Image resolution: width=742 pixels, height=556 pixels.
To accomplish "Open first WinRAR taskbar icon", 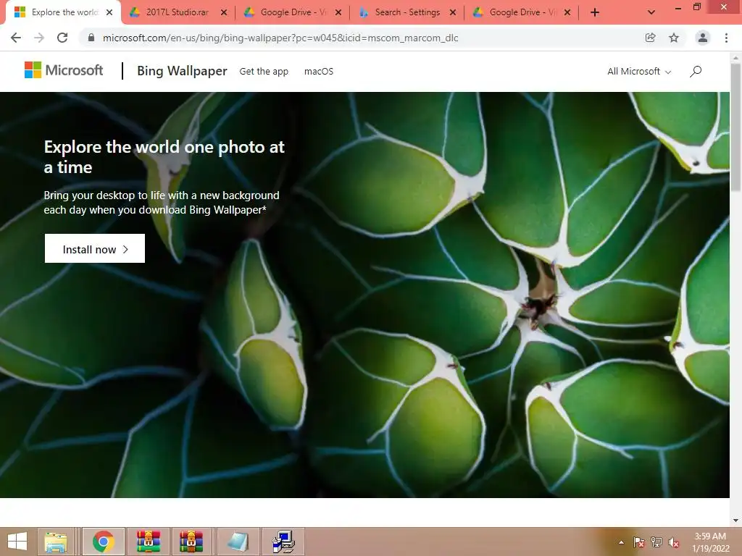I will 149,542.
